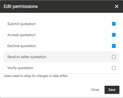Click the blank footer area beside Close
The width and height of the screenshot is (123, 98).
46,90
